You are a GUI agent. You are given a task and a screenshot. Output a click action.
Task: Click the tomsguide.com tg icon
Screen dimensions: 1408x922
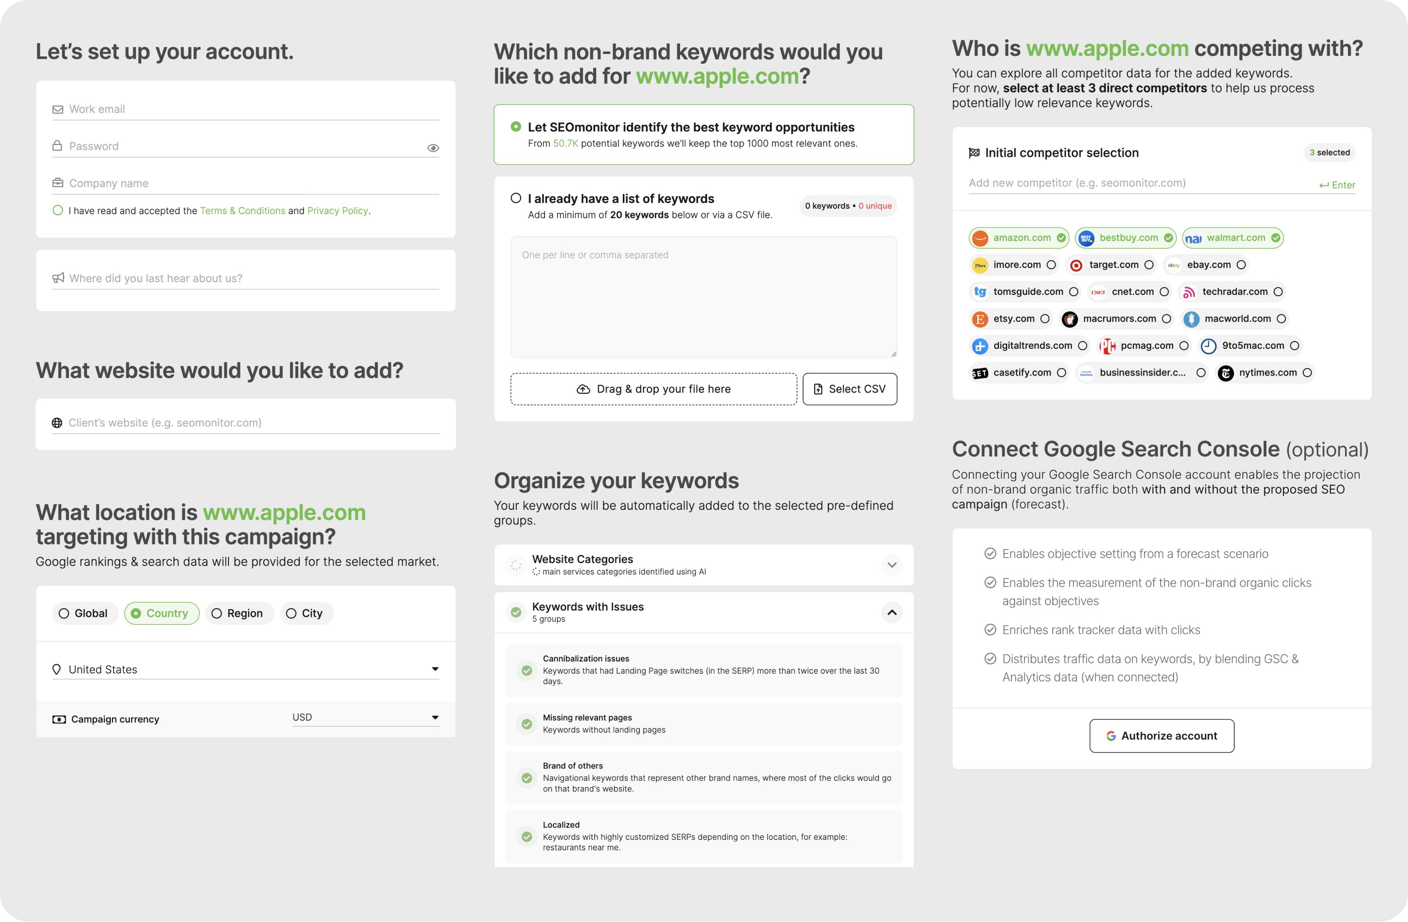pos(980,292)
